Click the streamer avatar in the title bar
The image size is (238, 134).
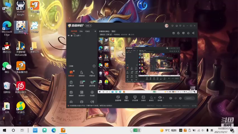[167, 26]
